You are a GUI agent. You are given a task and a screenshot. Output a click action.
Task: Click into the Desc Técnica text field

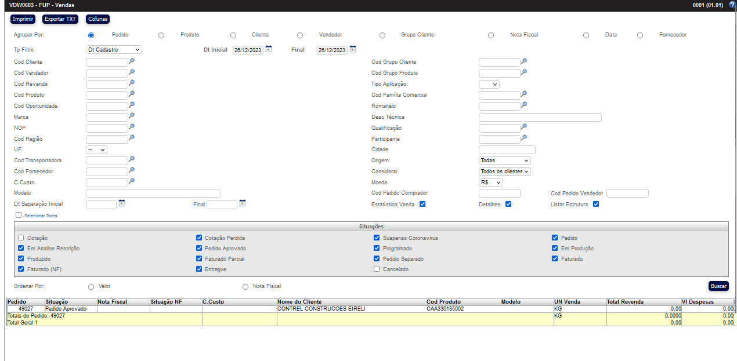(540, 117)
